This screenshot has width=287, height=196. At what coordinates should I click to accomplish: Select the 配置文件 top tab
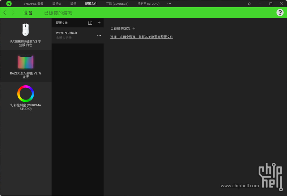pos(91,4)
